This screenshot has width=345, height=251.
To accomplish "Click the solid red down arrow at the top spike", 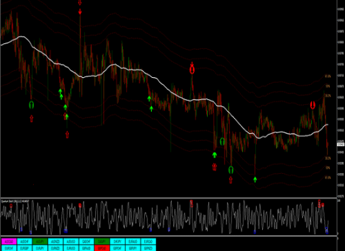I will (80, 11).
